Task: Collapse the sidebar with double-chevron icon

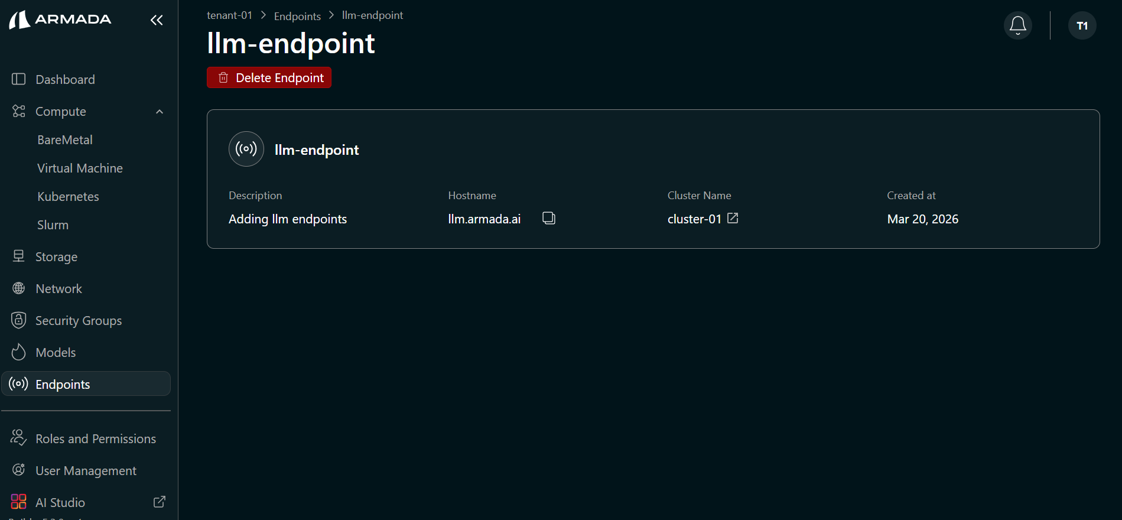Action: [x=157, y=20]
